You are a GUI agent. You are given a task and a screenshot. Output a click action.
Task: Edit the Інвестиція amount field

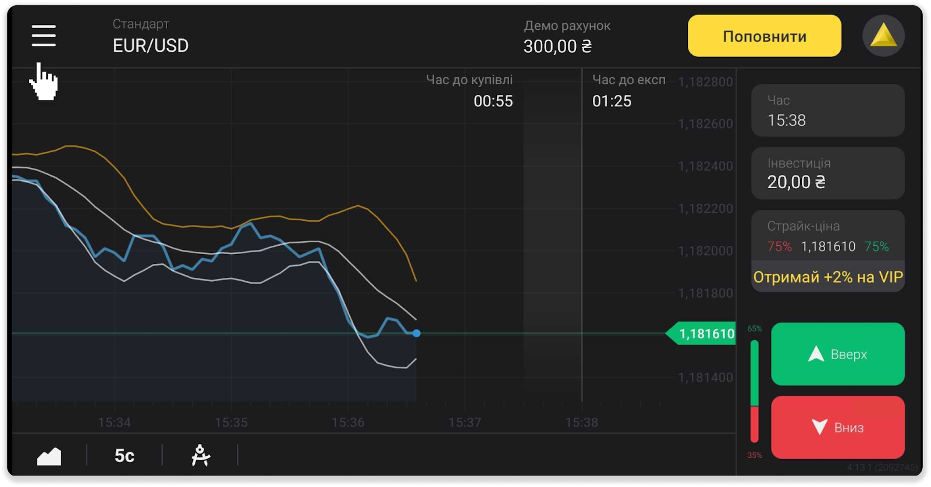pos(827,173)
